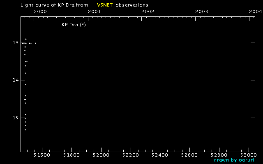This screenshot has width=263, height=164.
Task: Click the 2003 year label on top axis
Action: click(x=201, y=11)
